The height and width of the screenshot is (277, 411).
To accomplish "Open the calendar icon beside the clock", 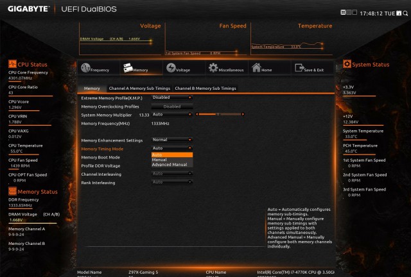I will tap(399, 13).
